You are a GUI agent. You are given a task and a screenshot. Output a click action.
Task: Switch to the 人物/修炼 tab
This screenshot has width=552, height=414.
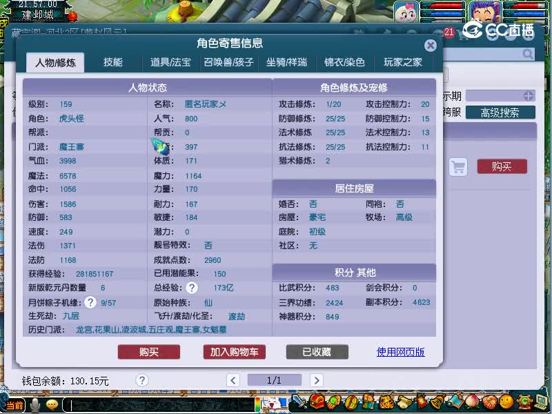click(x=55, y=63)
